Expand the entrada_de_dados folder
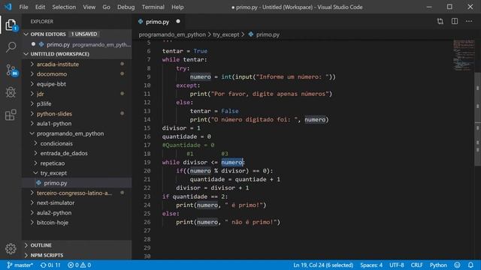Screen dimensions: 481x270 coord(77,153)
